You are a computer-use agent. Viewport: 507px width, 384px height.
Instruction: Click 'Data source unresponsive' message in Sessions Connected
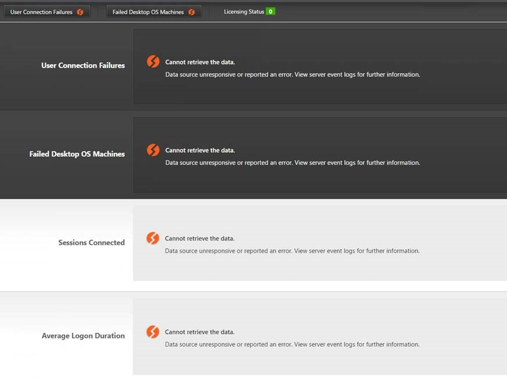292,251
